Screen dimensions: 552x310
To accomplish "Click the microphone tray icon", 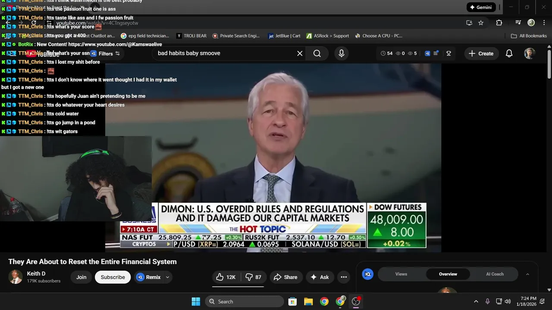I will [487, 301].
